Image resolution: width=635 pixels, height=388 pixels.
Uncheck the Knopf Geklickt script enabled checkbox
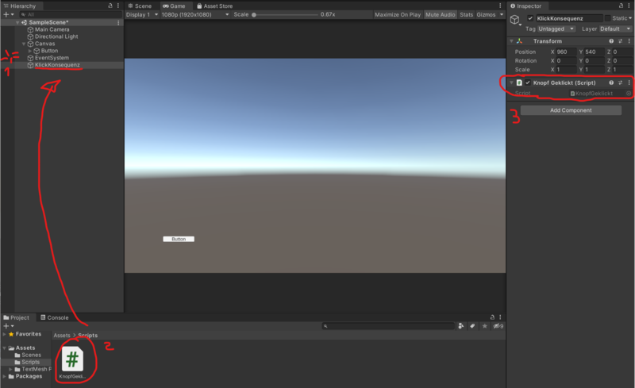pyautogui.click(x=528, y=83)
